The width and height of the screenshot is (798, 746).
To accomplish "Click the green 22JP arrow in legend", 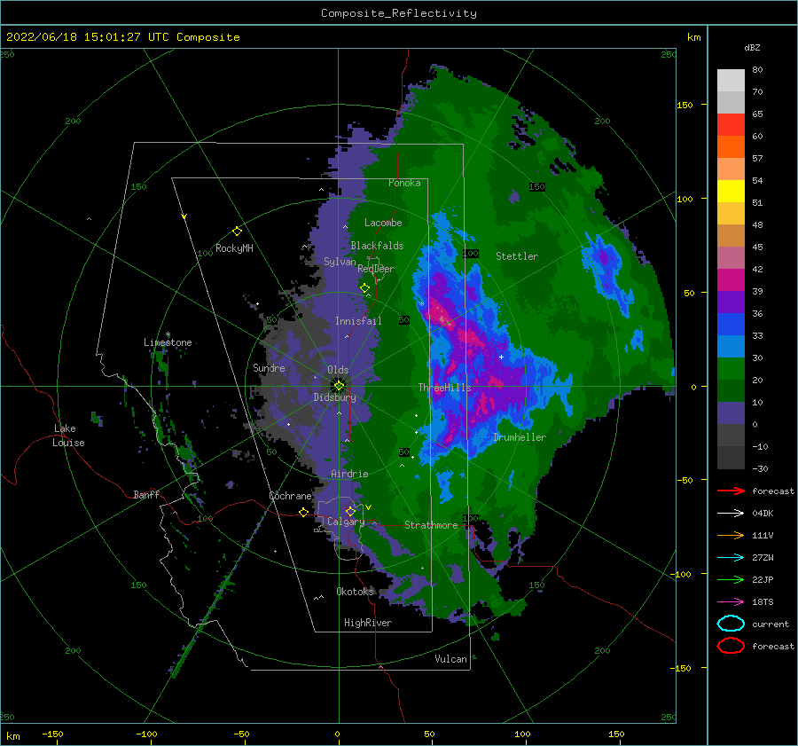I will click(731, 579).
